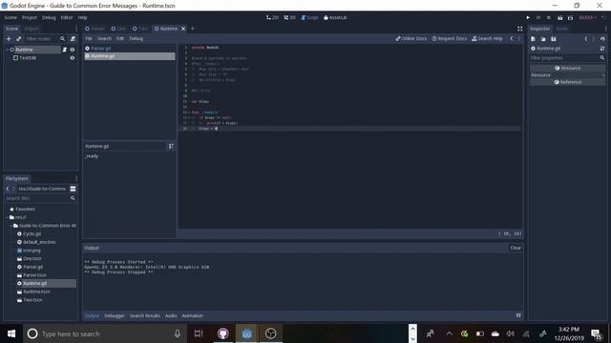Add a new scene tab
The width and height of the screenshot is (611, 343).
(x=193, y=29)
